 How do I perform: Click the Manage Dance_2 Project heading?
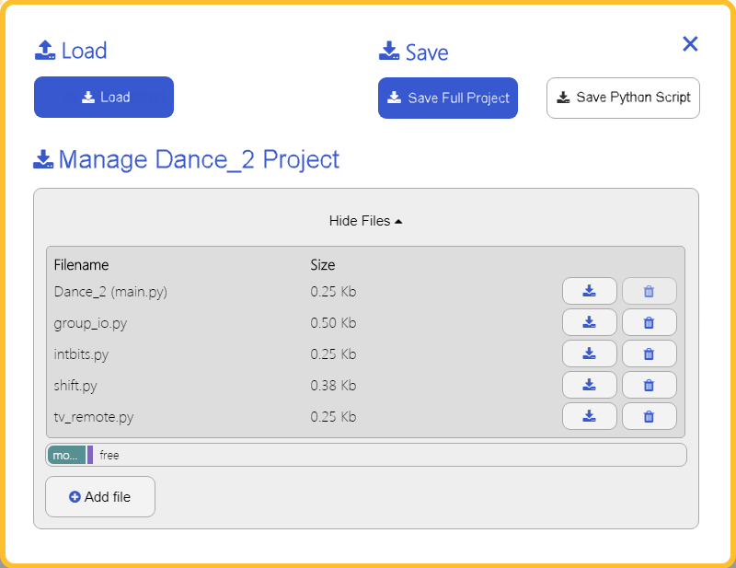pos(187,159)
